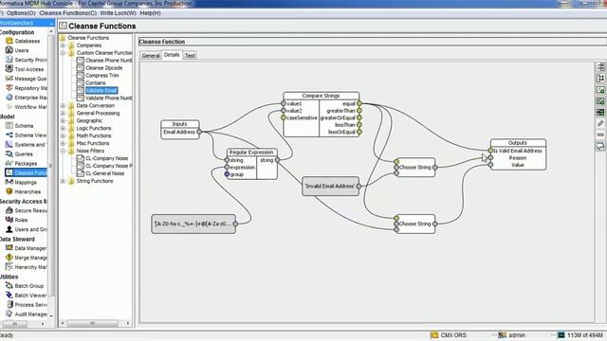Open the Schema Viewer icon

pyautogui.click(x=9, y=135)
